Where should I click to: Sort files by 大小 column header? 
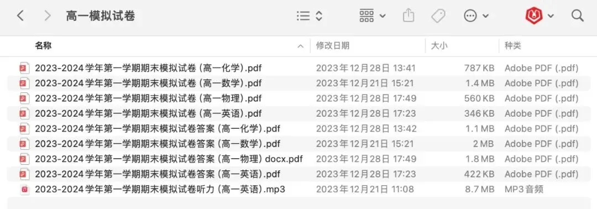pos(439,46)
